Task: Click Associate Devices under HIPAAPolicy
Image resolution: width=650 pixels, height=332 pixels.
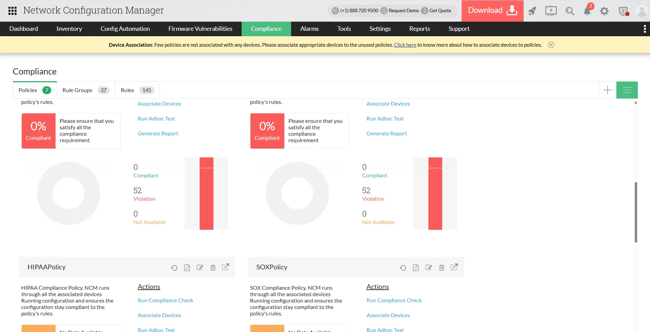Action: [159, 315]
